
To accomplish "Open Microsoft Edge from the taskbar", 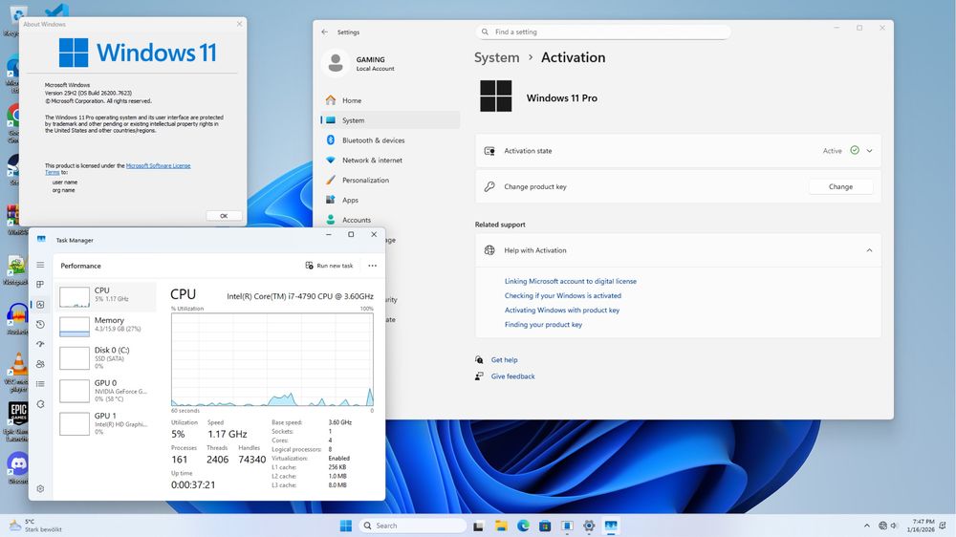I will (524, 526).
